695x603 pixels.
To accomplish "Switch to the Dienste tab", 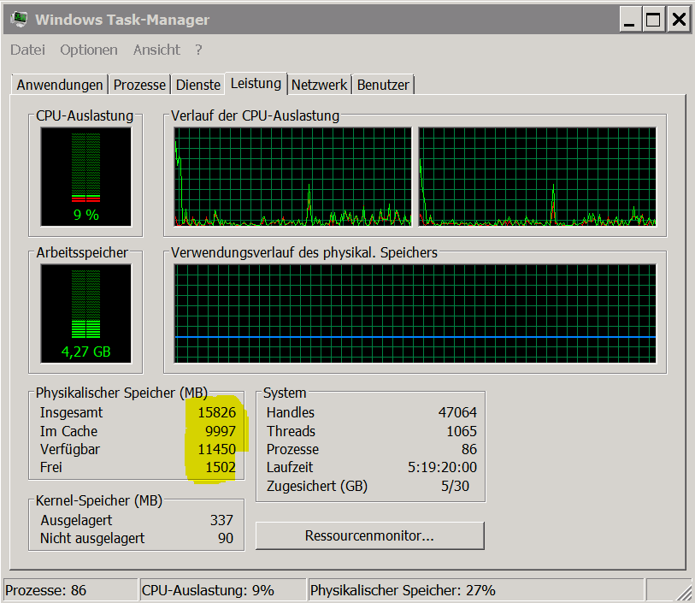I will point(198,84).
